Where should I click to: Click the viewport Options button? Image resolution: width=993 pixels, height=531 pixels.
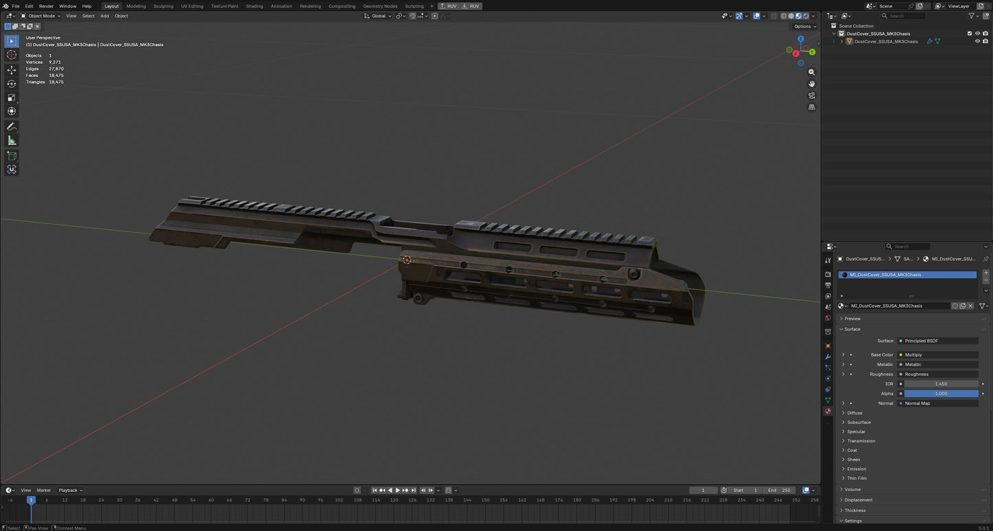[x=805, y=27]
